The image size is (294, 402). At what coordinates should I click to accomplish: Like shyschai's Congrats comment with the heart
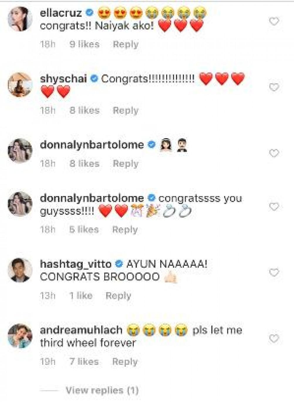click(x=274, y=87)
